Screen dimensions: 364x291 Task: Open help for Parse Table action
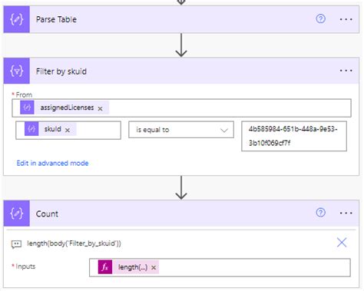321,19
